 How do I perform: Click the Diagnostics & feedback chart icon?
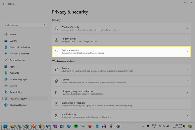(x=57, y=104)
